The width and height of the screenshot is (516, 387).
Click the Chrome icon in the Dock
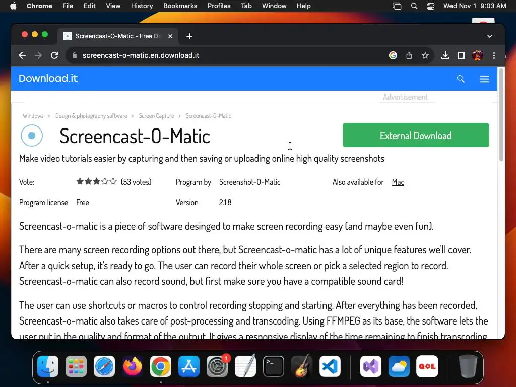[161, 366]
